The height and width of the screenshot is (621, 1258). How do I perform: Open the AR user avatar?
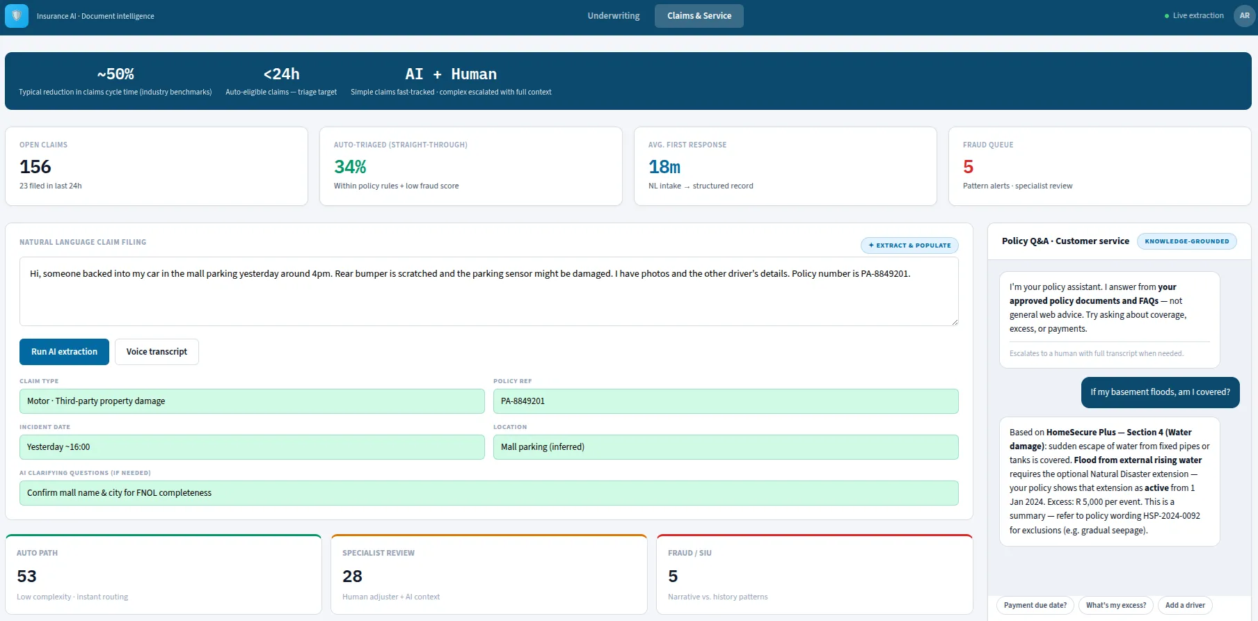click(x=1244, y=16)
